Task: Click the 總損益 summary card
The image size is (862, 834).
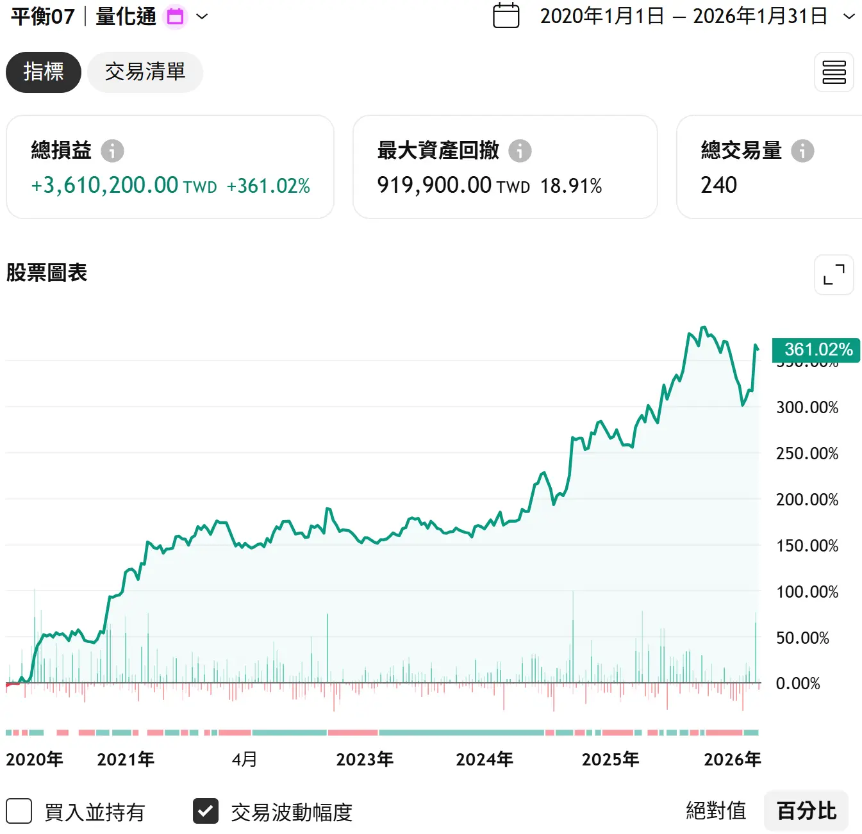Action: coord(170,167)
